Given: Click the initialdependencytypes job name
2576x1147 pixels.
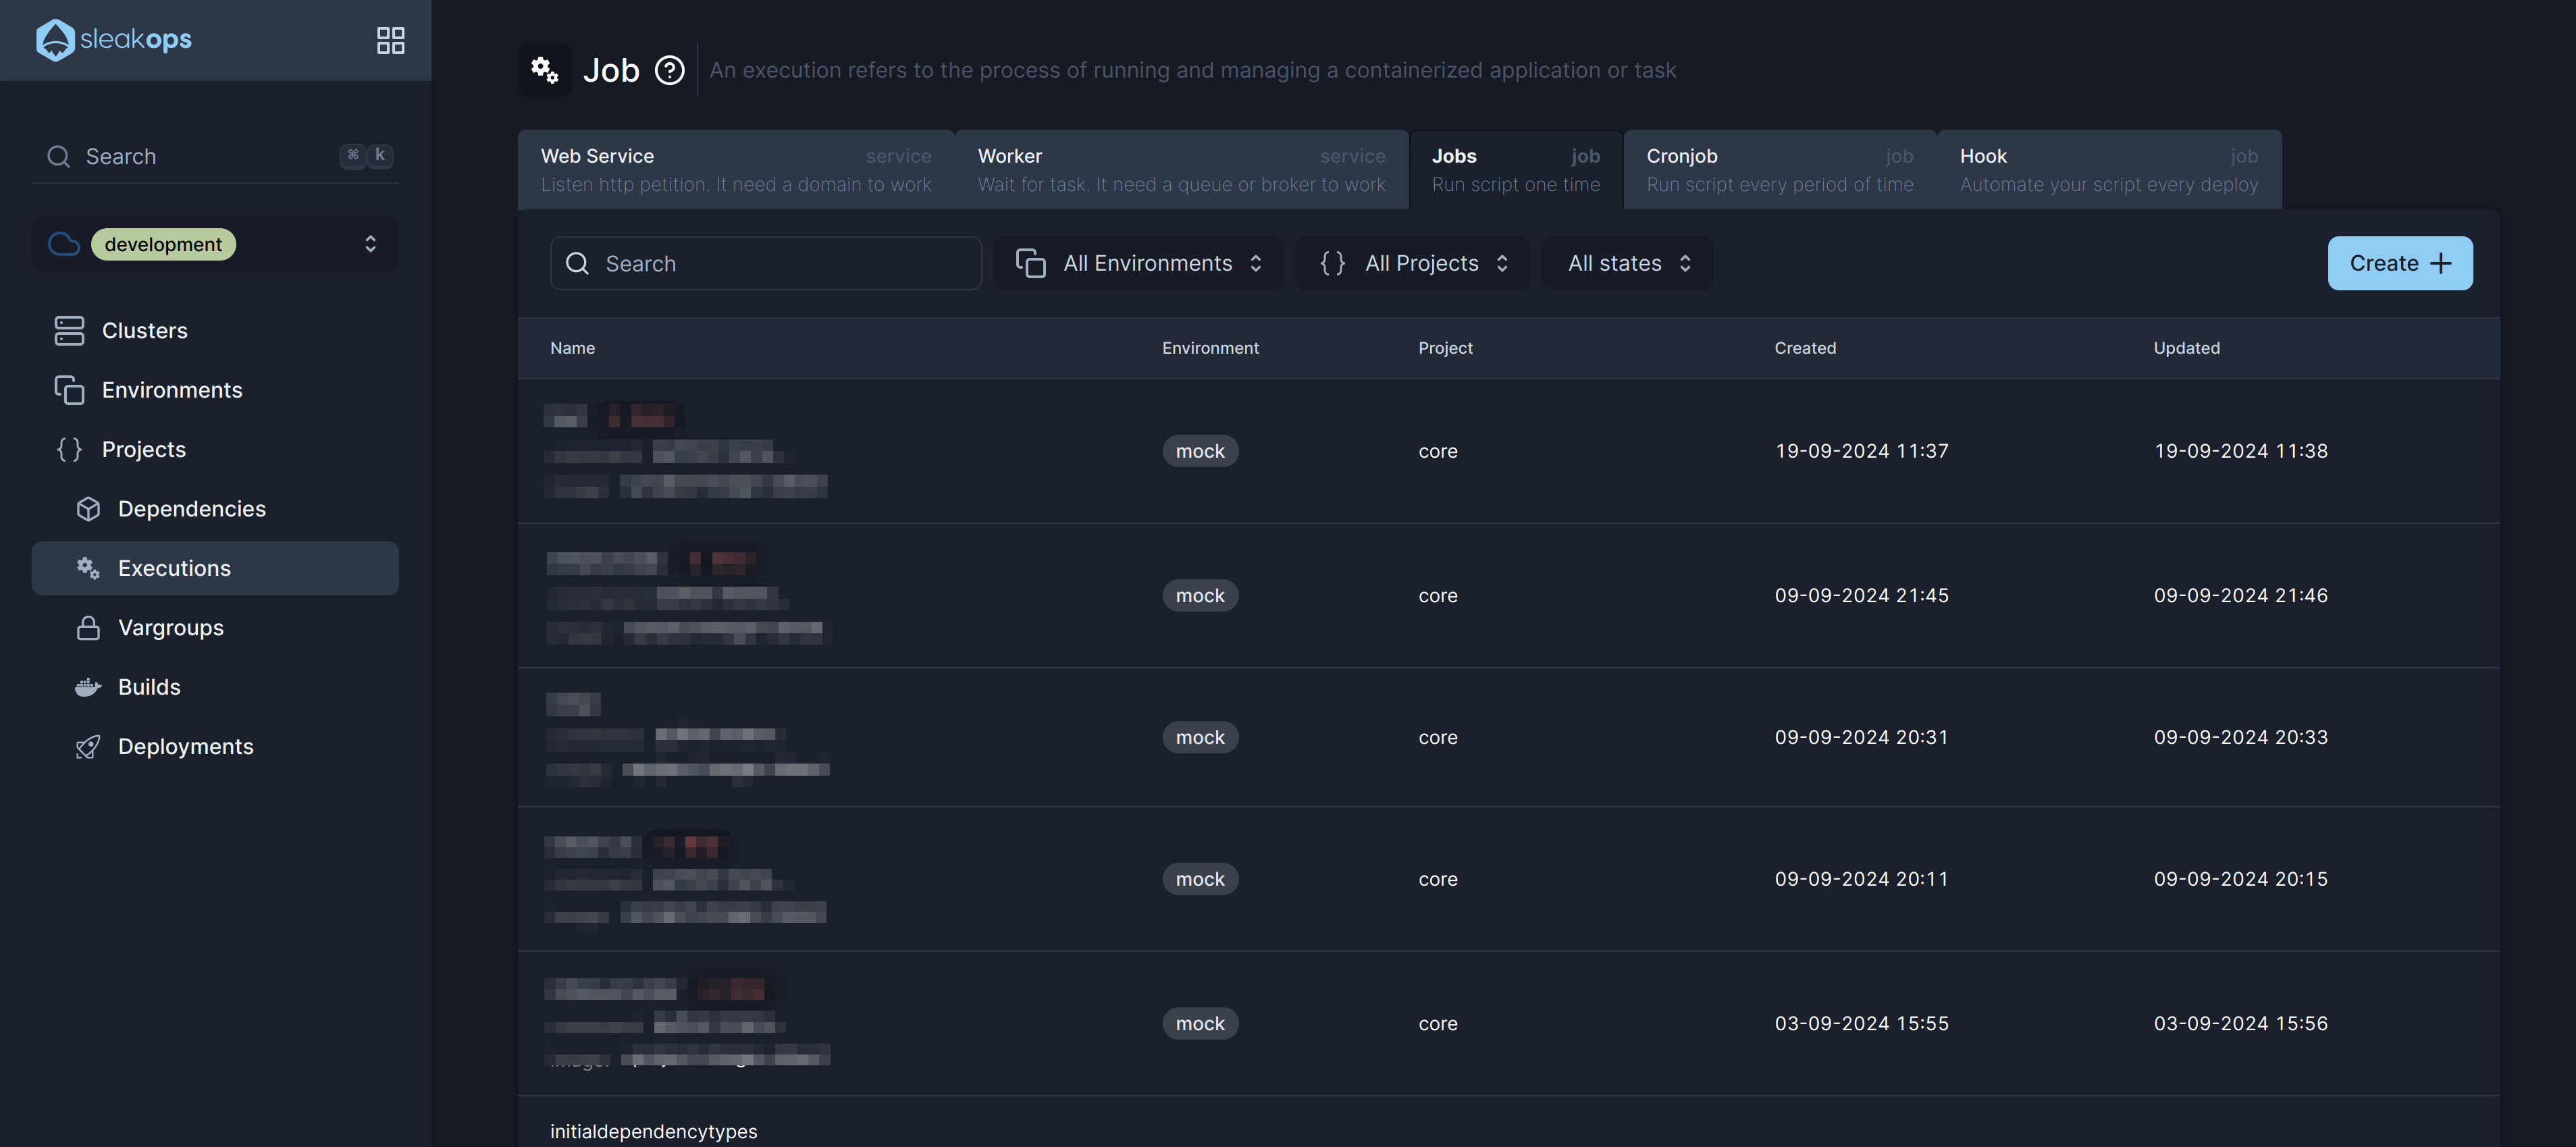Looking at the screenshot, I should point(653,1132).
